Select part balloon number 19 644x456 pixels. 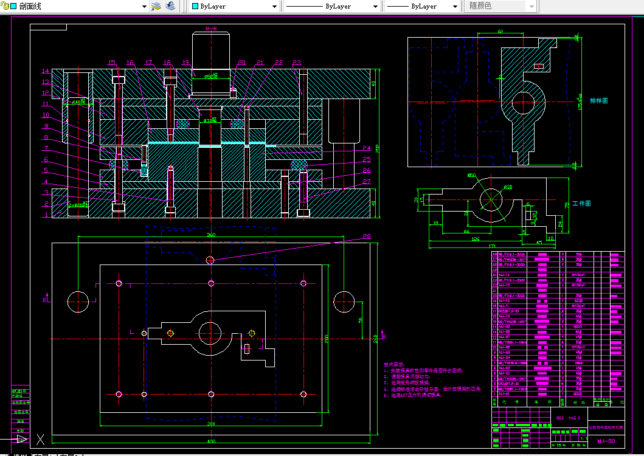click(185, 63)
